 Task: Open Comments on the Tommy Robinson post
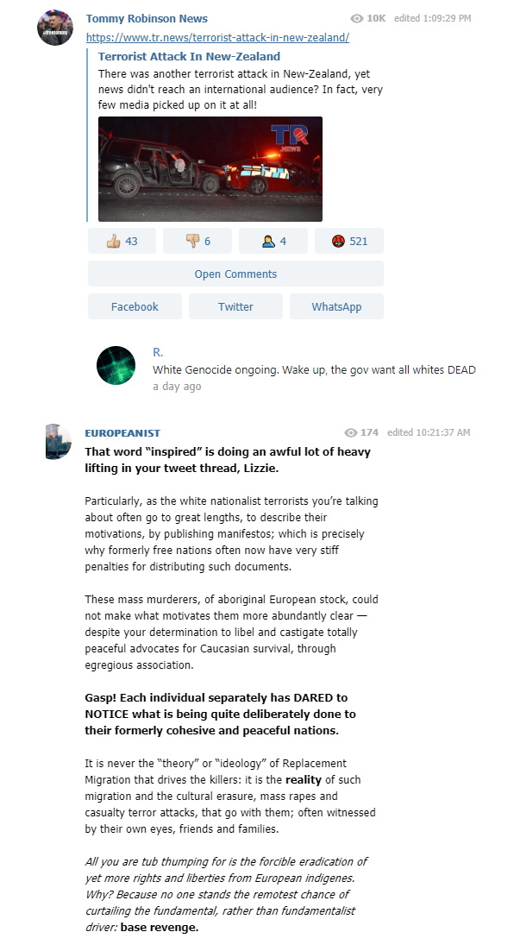point(235,274)
